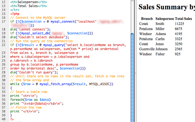Click "order by ordertotal desc" text
The width and height of the screenshot is (195, 122).
32,68
